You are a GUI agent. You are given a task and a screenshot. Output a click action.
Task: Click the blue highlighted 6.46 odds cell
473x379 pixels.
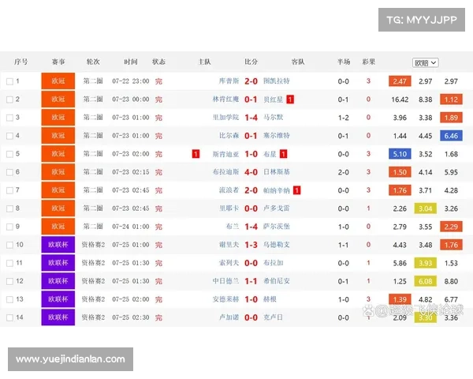451,136
